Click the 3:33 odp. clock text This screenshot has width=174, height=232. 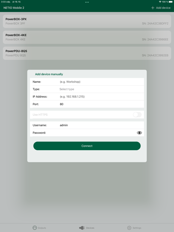click(6, 2)
